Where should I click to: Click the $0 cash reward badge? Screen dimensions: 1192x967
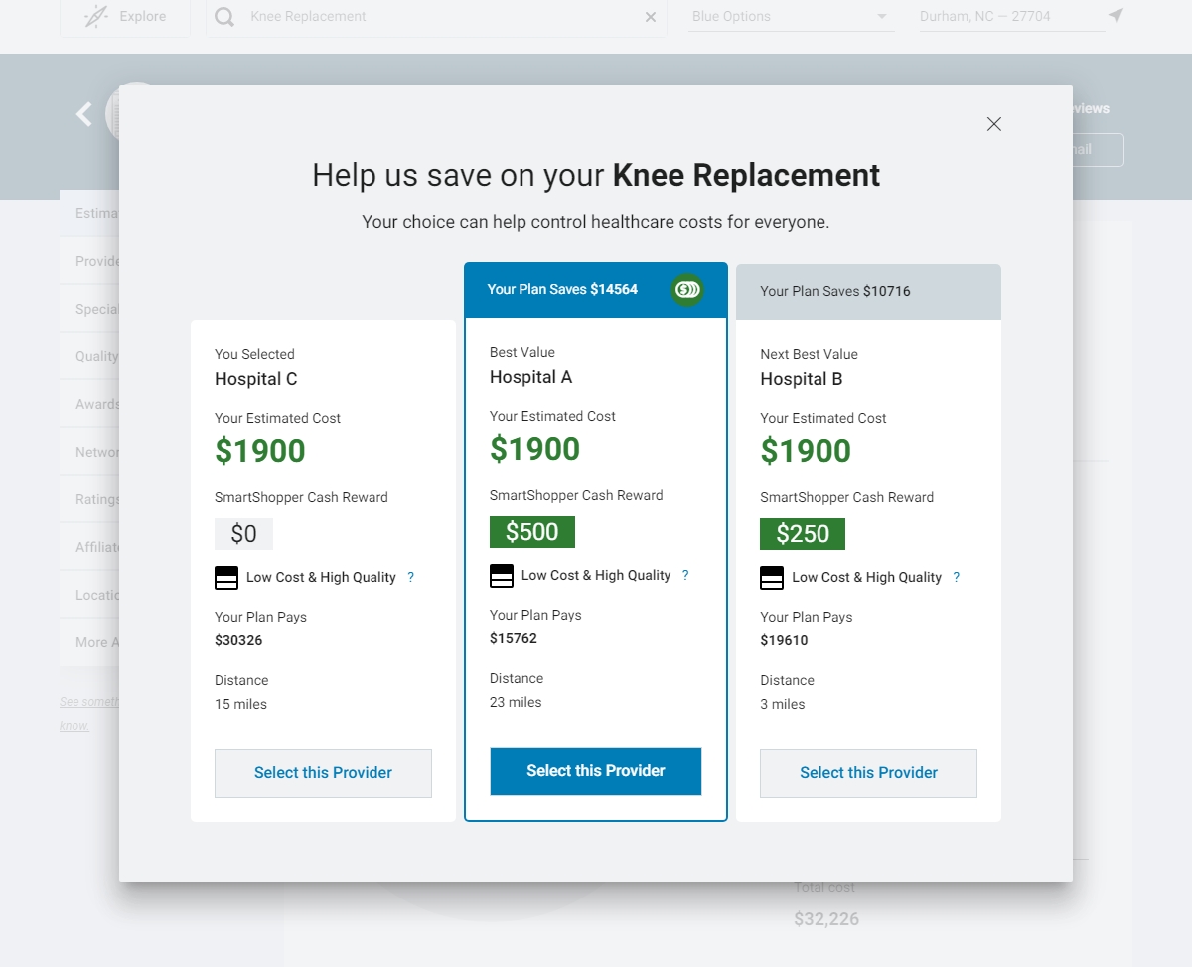pyautogui.click(x=243, y=534)
